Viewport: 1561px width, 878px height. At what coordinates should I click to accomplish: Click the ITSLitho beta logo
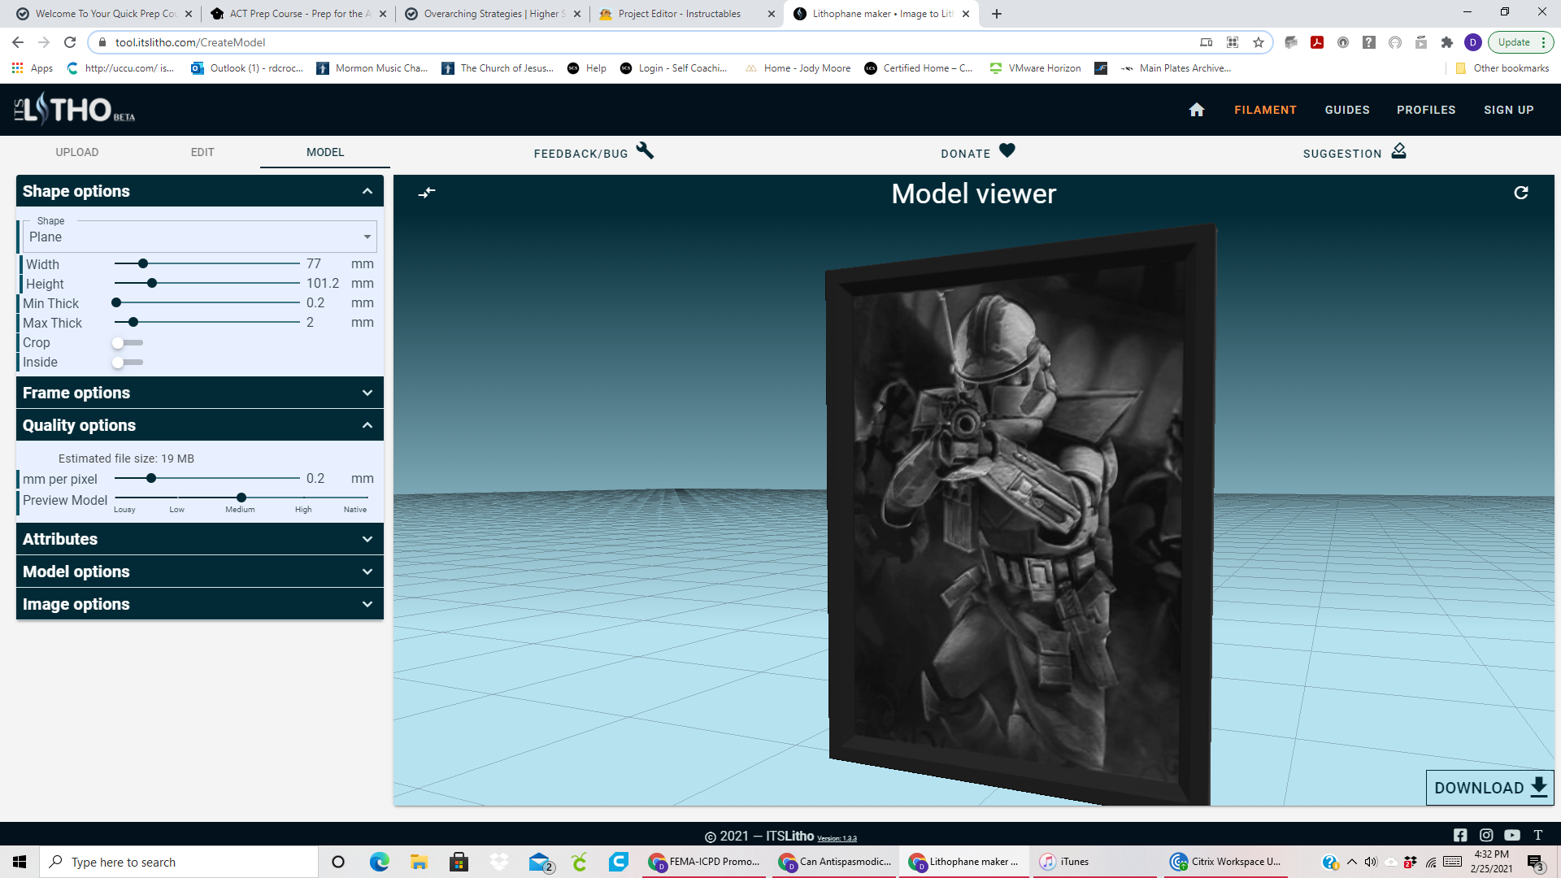pyautogui.click(x=73, y=108)
